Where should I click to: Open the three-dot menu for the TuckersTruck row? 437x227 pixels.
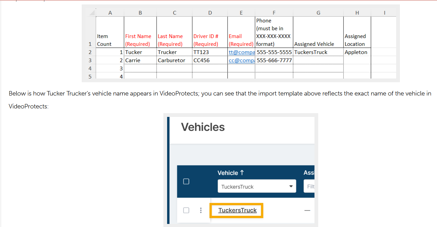pos(201,210)
